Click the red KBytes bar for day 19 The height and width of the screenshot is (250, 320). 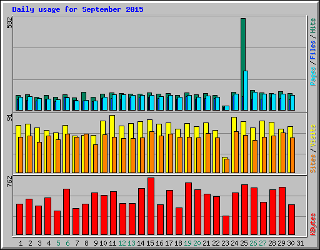[x=188, y=209]
